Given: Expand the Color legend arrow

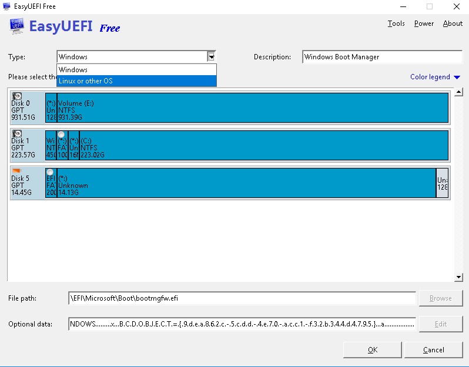Looking at the screenshot, I should 457,78.
